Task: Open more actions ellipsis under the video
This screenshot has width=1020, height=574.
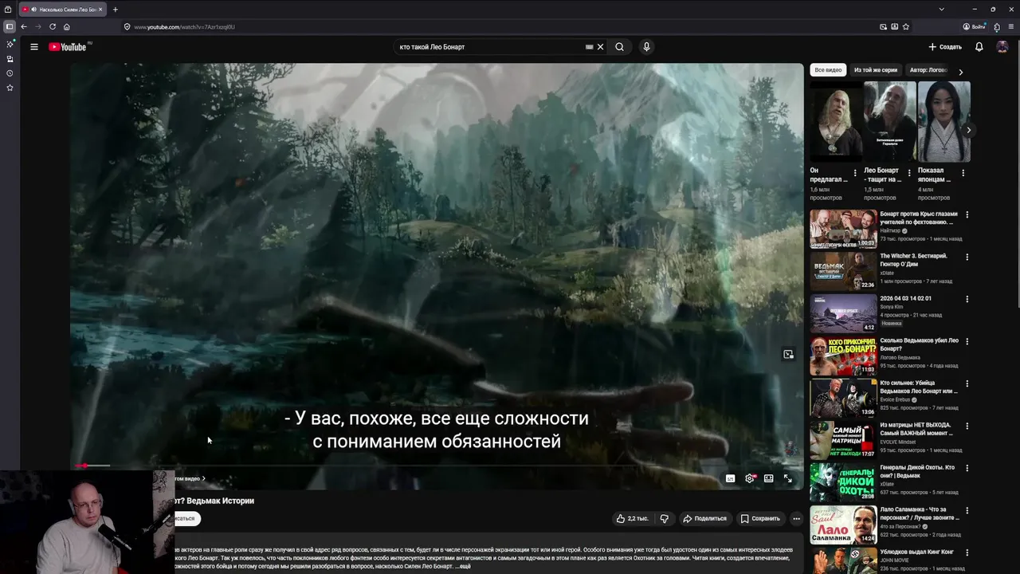Action: [796, 518]
